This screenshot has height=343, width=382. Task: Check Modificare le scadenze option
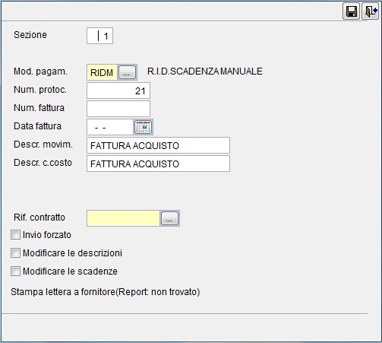pos(15,272)
